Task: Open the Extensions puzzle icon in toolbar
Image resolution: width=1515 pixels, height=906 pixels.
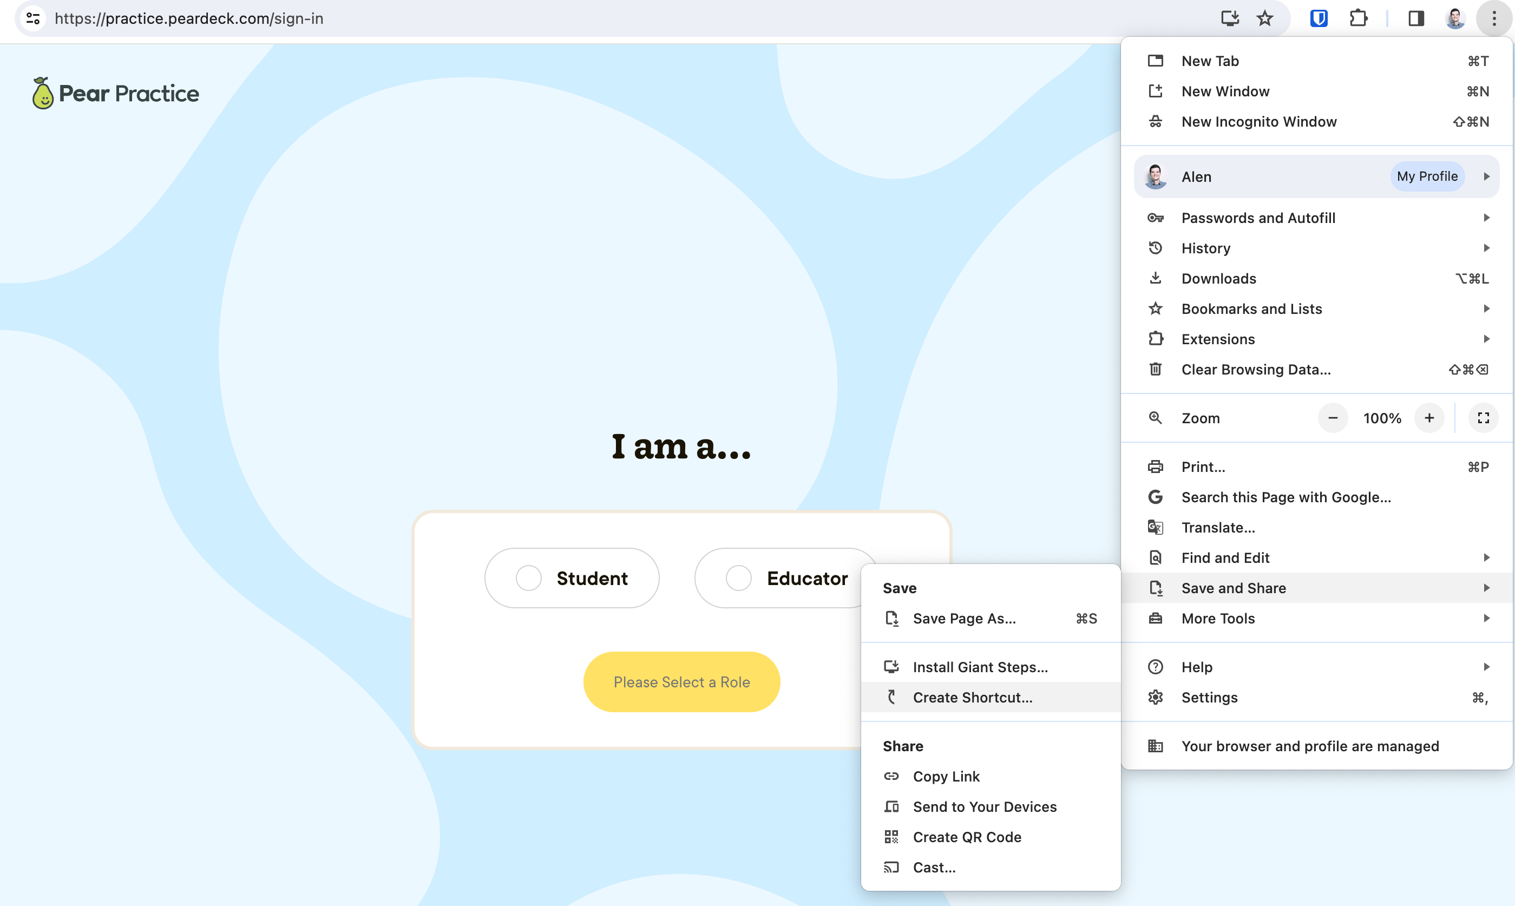Action: point(1358,18)
